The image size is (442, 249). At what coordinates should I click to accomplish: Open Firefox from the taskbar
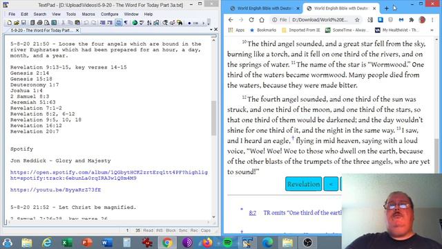[207, 243]
